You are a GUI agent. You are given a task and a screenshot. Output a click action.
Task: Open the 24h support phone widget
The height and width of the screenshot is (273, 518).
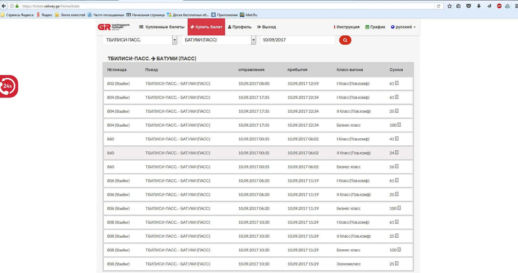tap(9, 86)
